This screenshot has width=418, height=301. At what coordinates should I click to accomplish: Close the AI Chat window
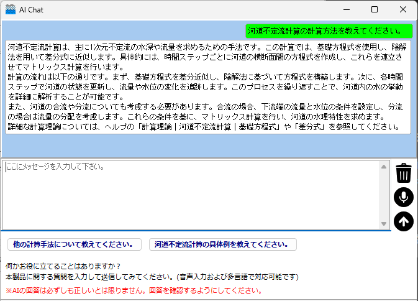403,9
